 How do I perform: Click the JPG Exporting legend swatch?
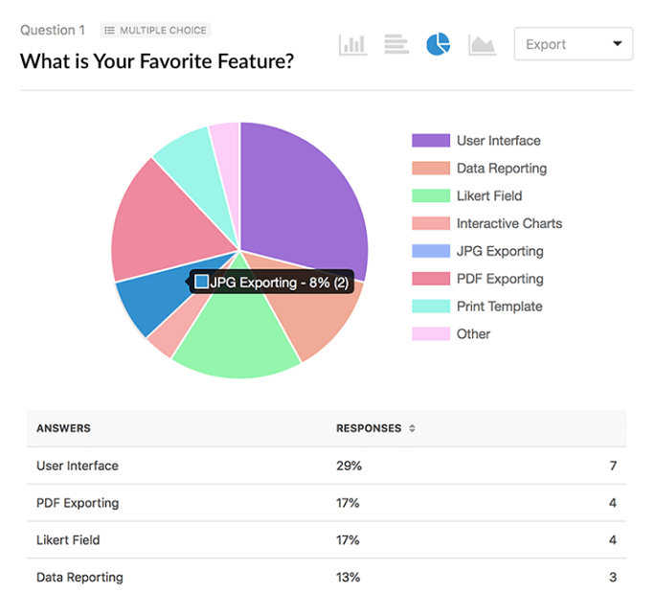click(x=431, y=251)
